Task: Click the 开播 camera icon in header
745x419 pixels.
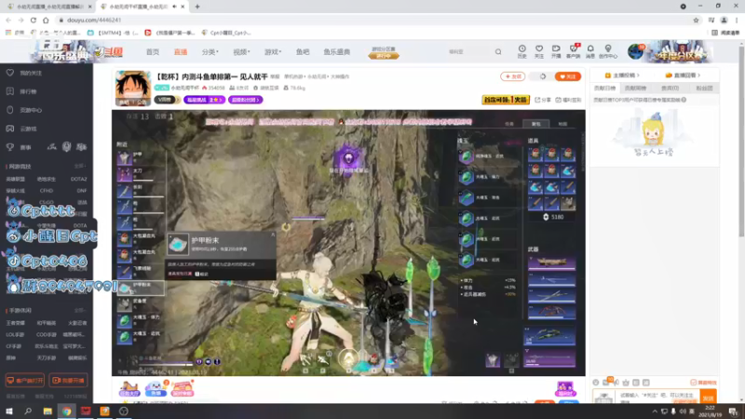Action: pos(556,51)
